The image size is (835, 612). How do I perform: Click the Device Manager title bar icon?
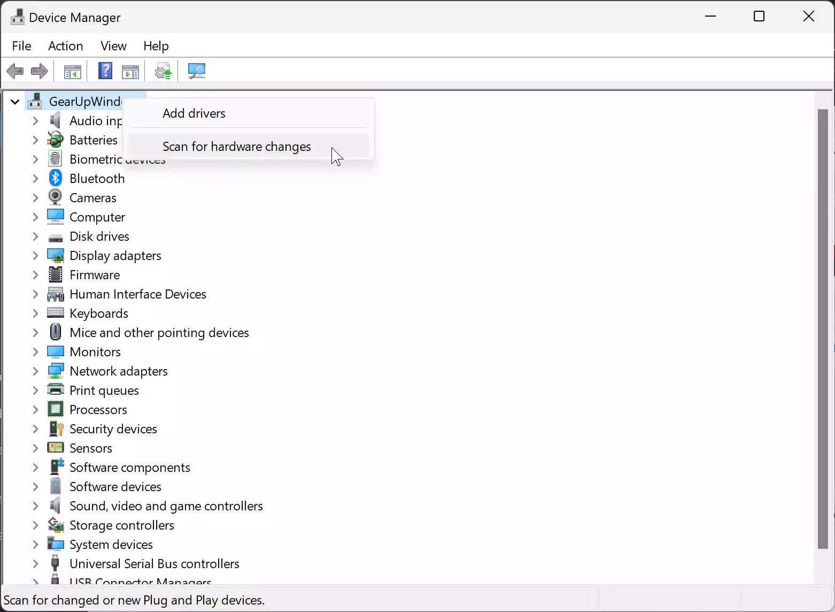tap(17, 17)
